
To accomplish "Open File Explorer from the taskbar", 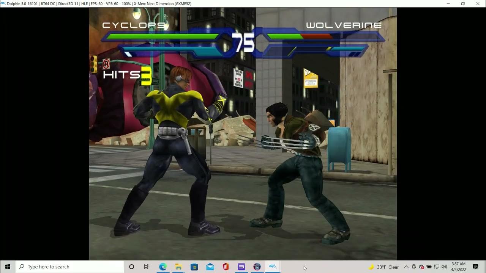I will tap(178, 267).
